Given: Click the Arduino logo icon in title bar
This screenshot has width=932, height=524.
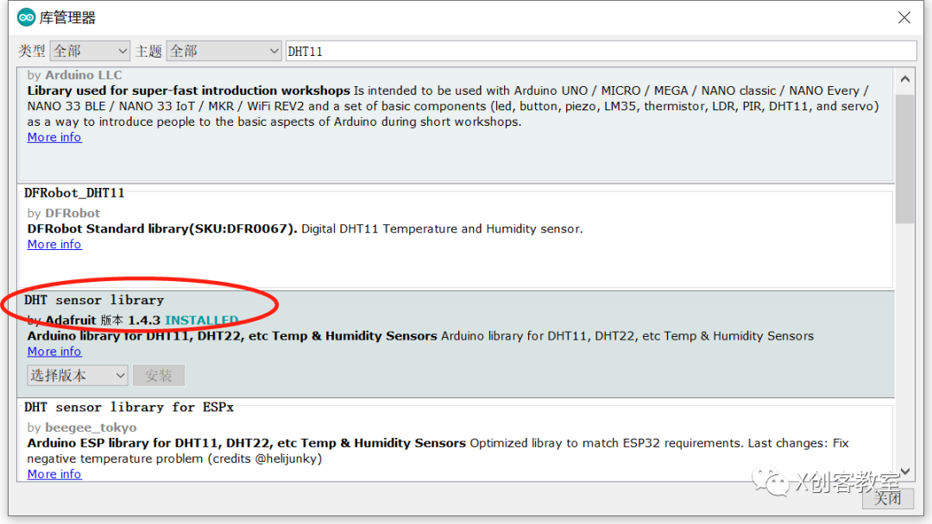Looking at the screenshot, I should (26, 18).
